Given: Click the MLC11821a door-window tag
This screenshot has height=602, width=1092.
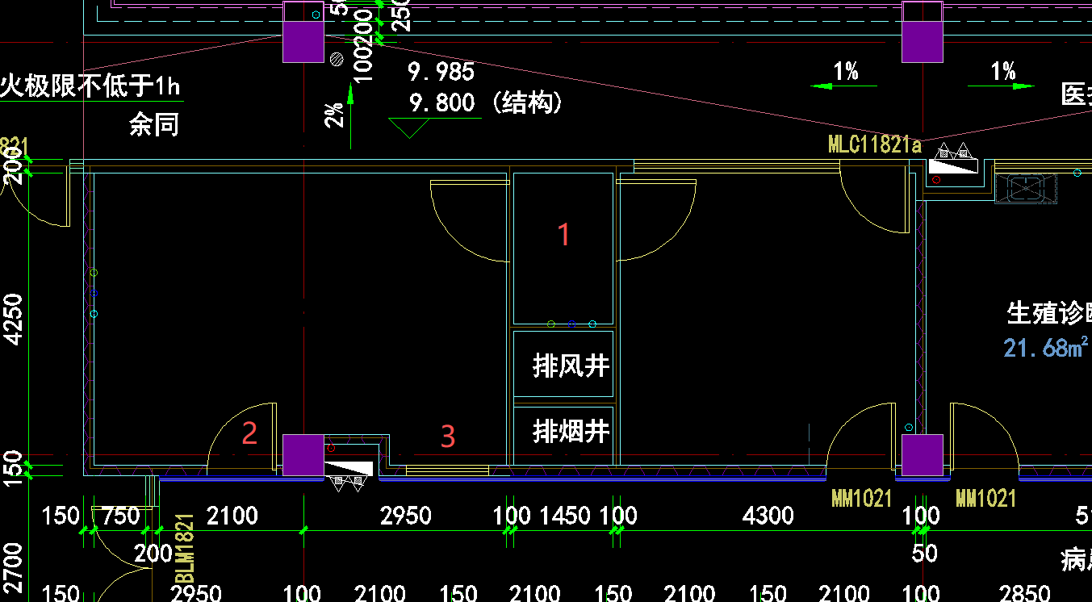Looking at the screenshot, I should (x=874, y=144).
